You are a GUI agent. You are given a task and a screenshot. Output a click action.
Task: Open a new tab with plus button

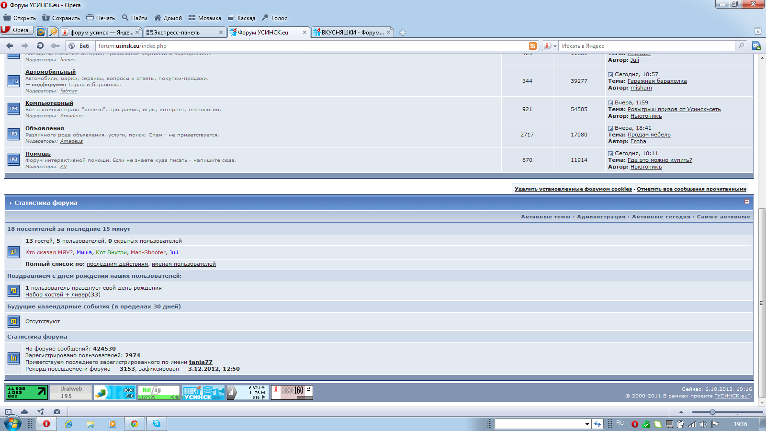[x=403, y=33]
